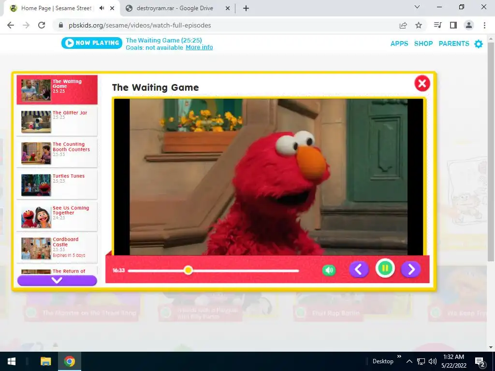Screen dimensions: 495x371
Task: Switch to the destroyram.rar Google Drive tab
Action: [x=175, y=8]
